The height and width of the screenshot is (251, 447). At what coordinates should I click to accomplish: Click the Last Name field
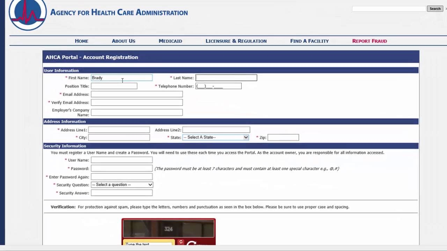coord(226,78)
